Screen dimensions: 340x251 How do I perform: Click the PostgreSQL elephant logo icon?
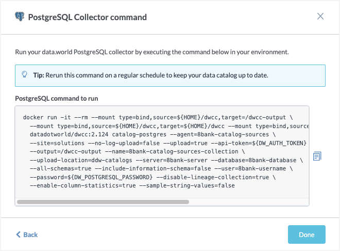tap(20, 17)
